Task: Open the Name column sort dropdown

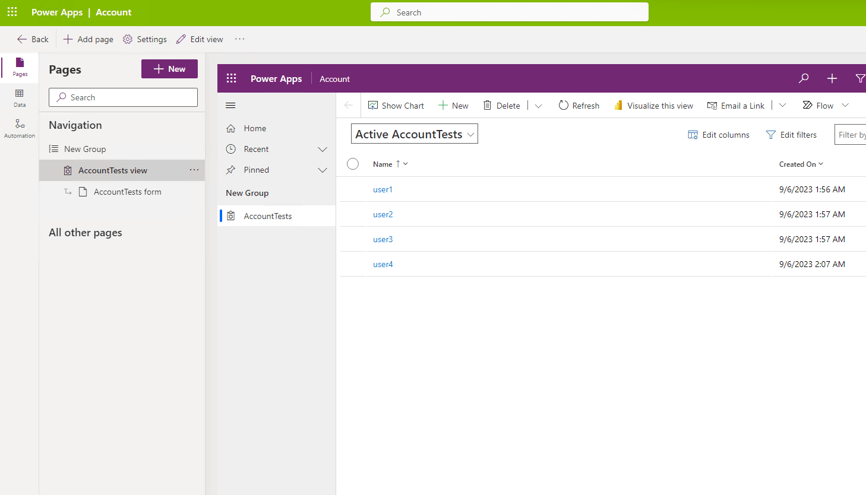Action: point(406,164)
